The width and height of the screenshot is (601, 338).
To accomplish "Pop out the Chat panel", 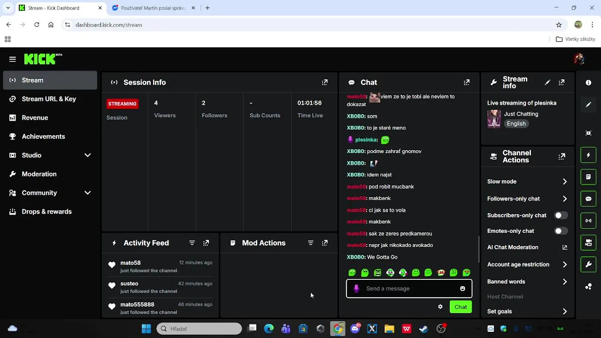I will [x=466, y=82].
